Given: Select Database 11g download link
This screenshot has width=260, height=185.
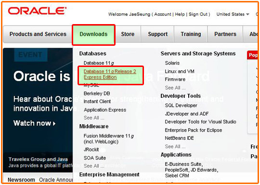Looking at the screenshot, I should click(x=99, y=63).
